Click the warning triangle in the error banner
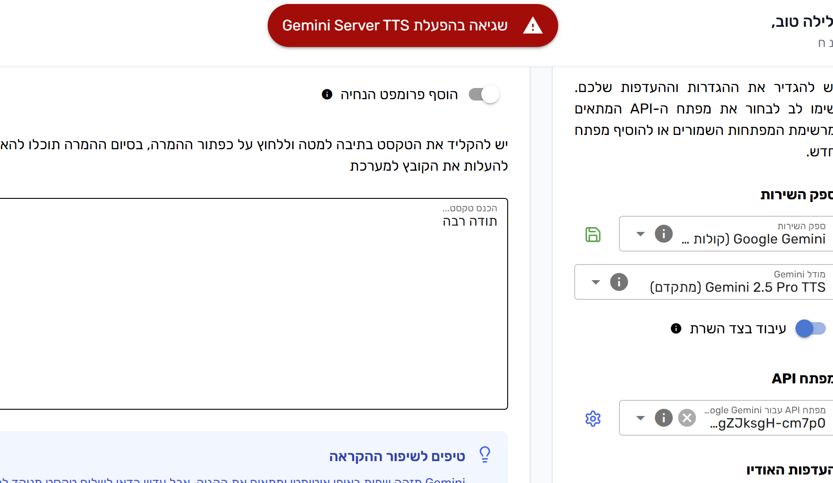 point(533,25)
